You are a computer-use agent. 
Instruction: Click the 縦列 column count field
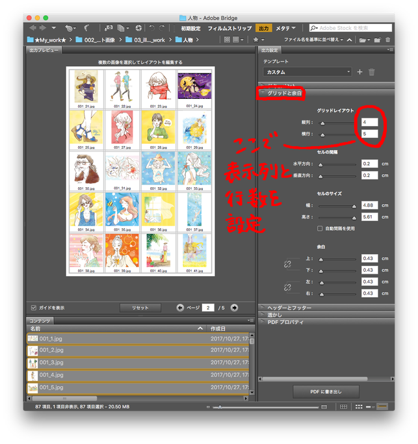[x=370, y=122]
